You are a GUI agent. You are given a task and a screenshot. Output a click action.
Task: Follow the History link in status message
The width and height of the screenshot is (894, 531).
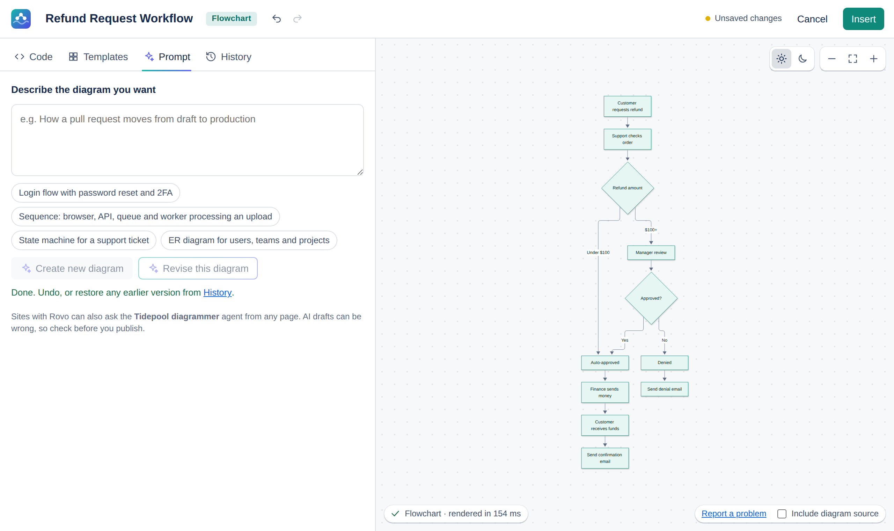pyautogui.click(x=218, y=293)
